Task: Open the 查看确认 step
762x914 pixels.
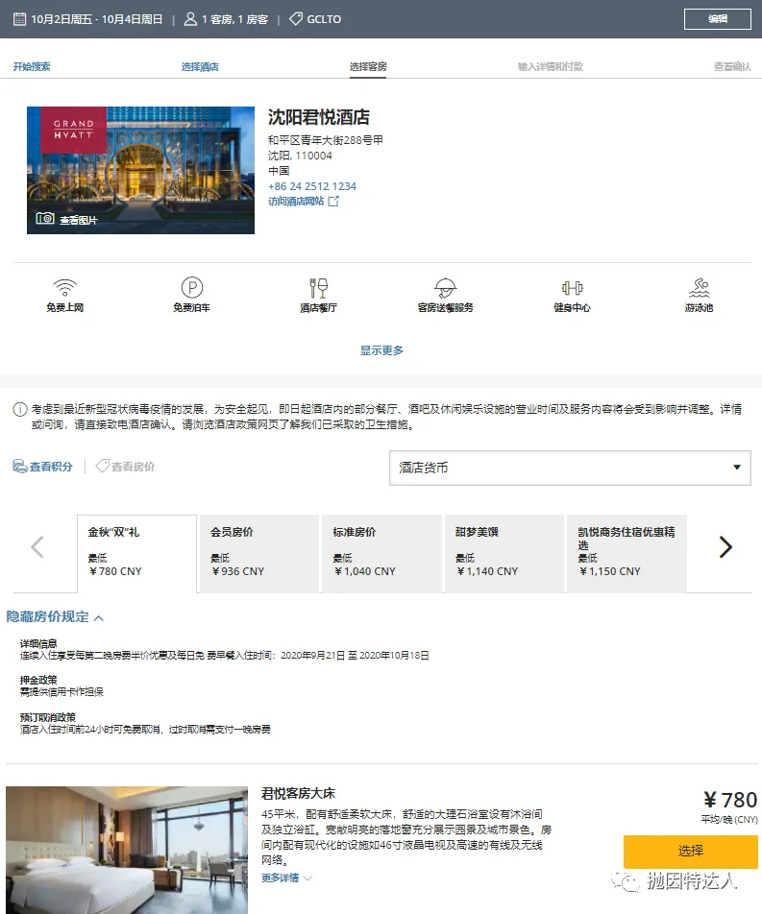Action: pos(732,66)
